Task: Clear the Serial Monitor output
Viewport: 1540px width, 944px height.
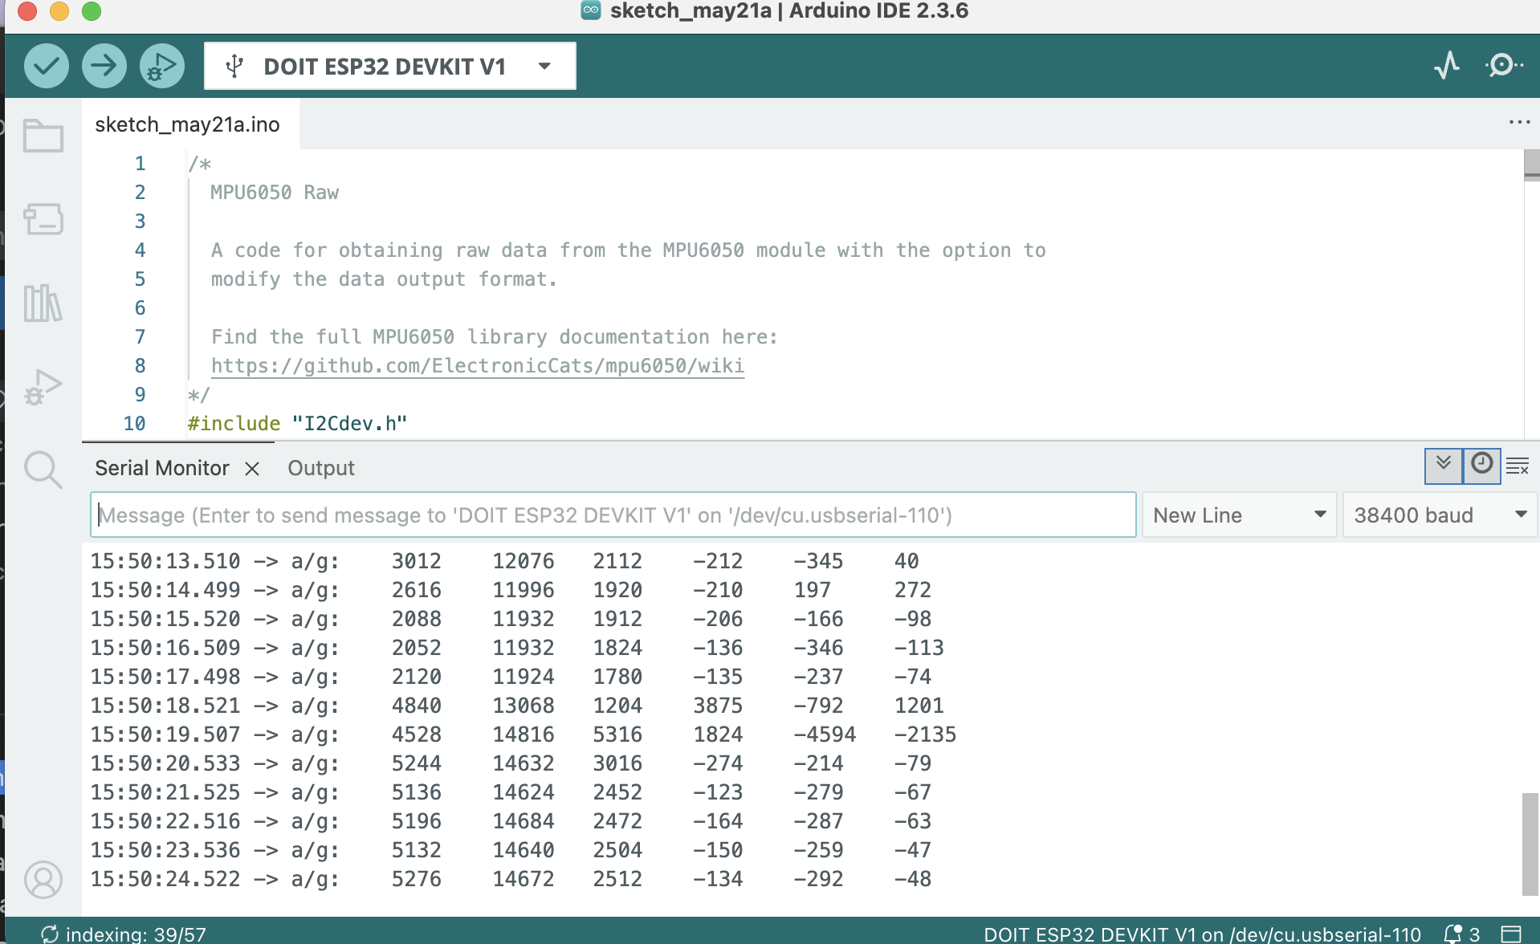Action: (x=1518, y=466)
